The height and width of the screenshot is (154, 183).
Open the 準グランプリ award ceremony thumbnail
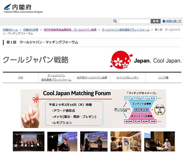94,141
